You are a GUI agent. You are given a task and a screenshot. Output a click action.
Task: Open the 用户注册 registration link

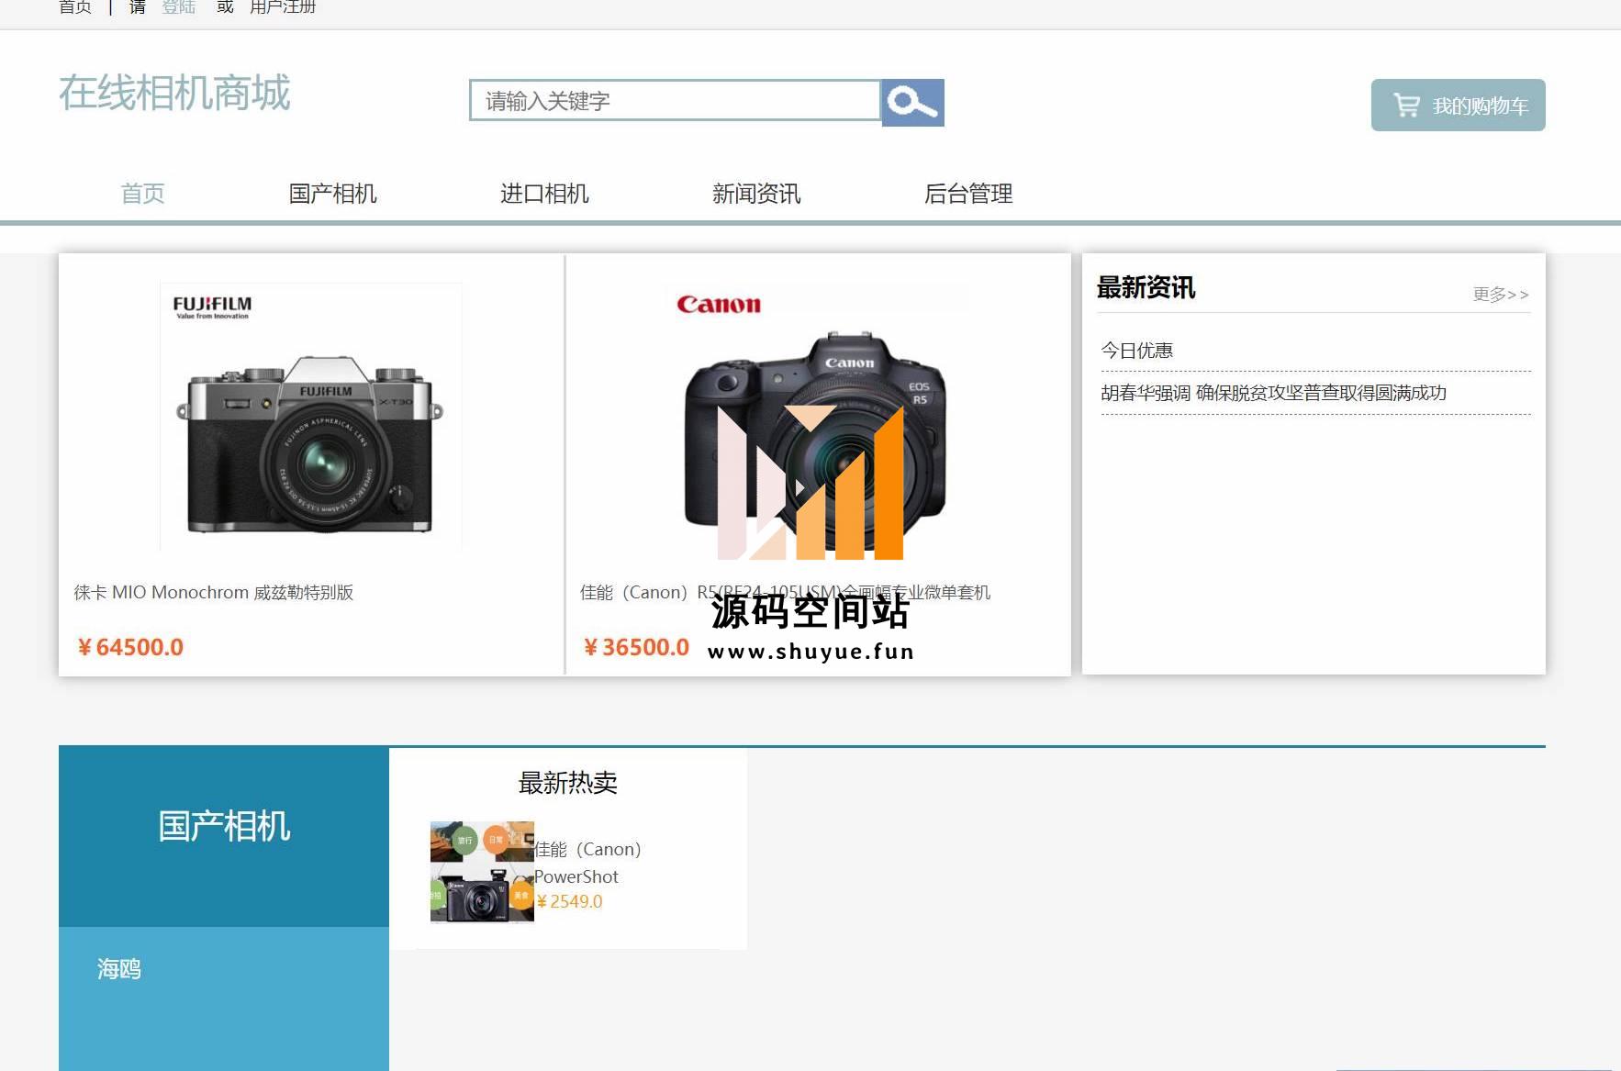283,7
